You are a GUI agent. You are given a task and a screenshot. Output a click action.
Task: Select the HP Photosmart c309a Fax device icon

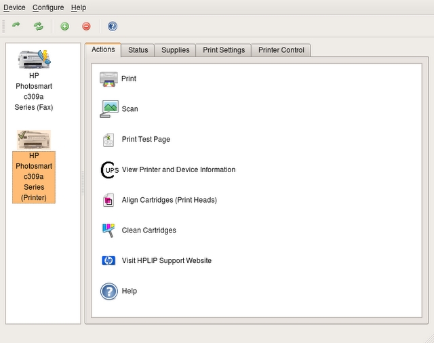34,59
